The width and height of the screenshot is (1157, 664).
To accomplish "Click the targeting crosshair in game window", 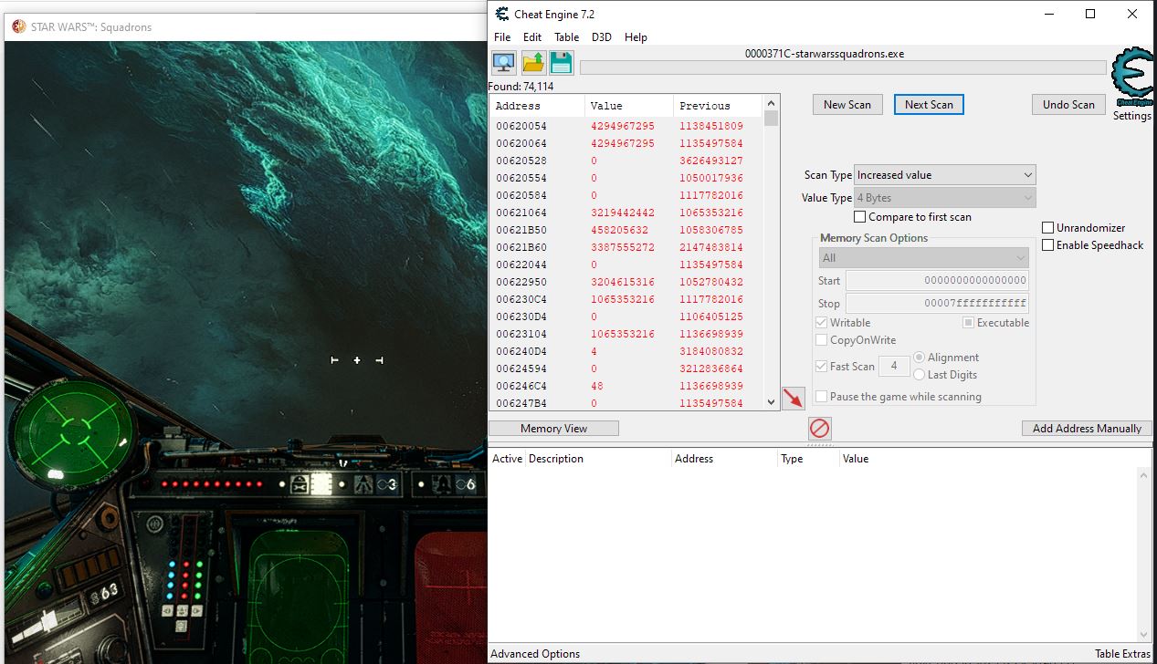I will pyautogui.click(x=357, y=360).
